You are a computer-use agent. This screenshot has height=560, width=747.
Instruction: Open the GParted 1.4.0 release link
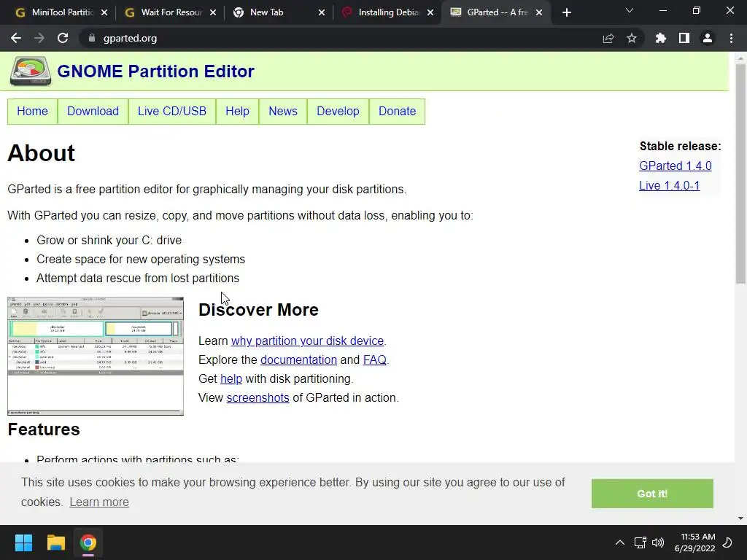point(675,166)
